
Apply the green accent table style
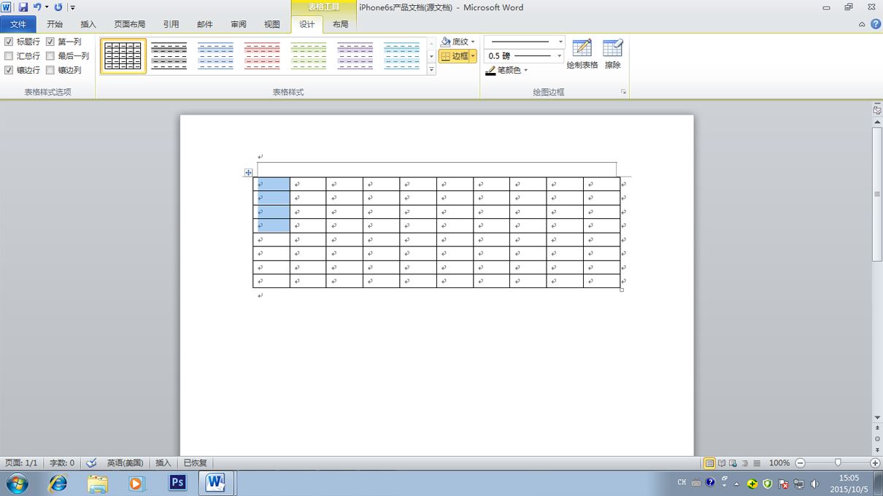pos(309,56)
